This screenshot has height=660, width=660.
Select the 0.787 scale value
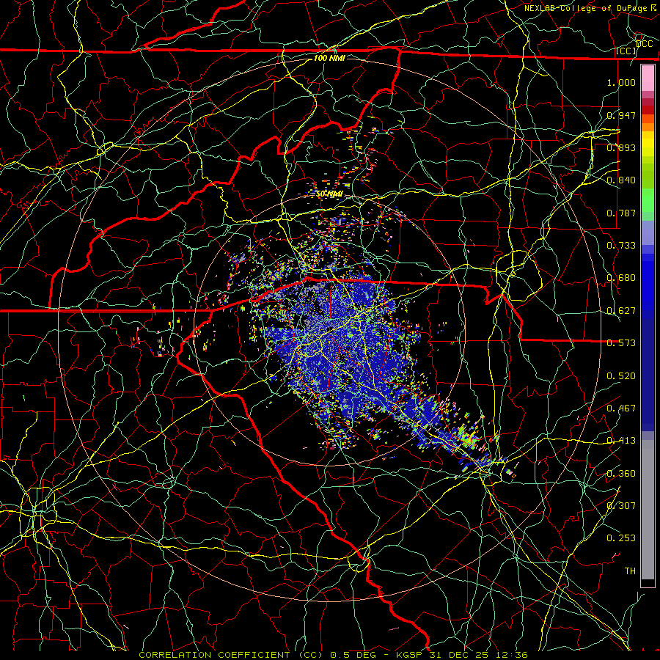tap(621, 213)
